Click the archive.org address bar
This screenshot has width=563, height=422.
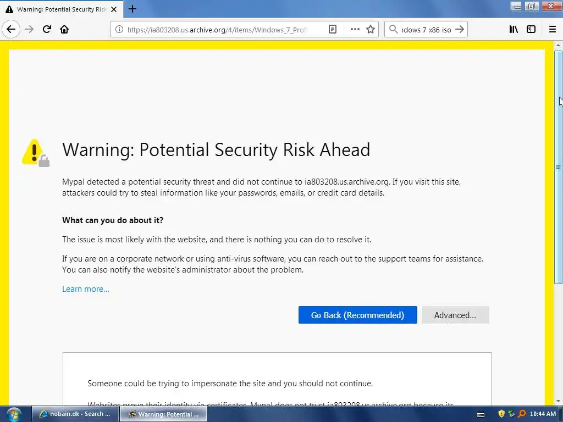point(218,30)
